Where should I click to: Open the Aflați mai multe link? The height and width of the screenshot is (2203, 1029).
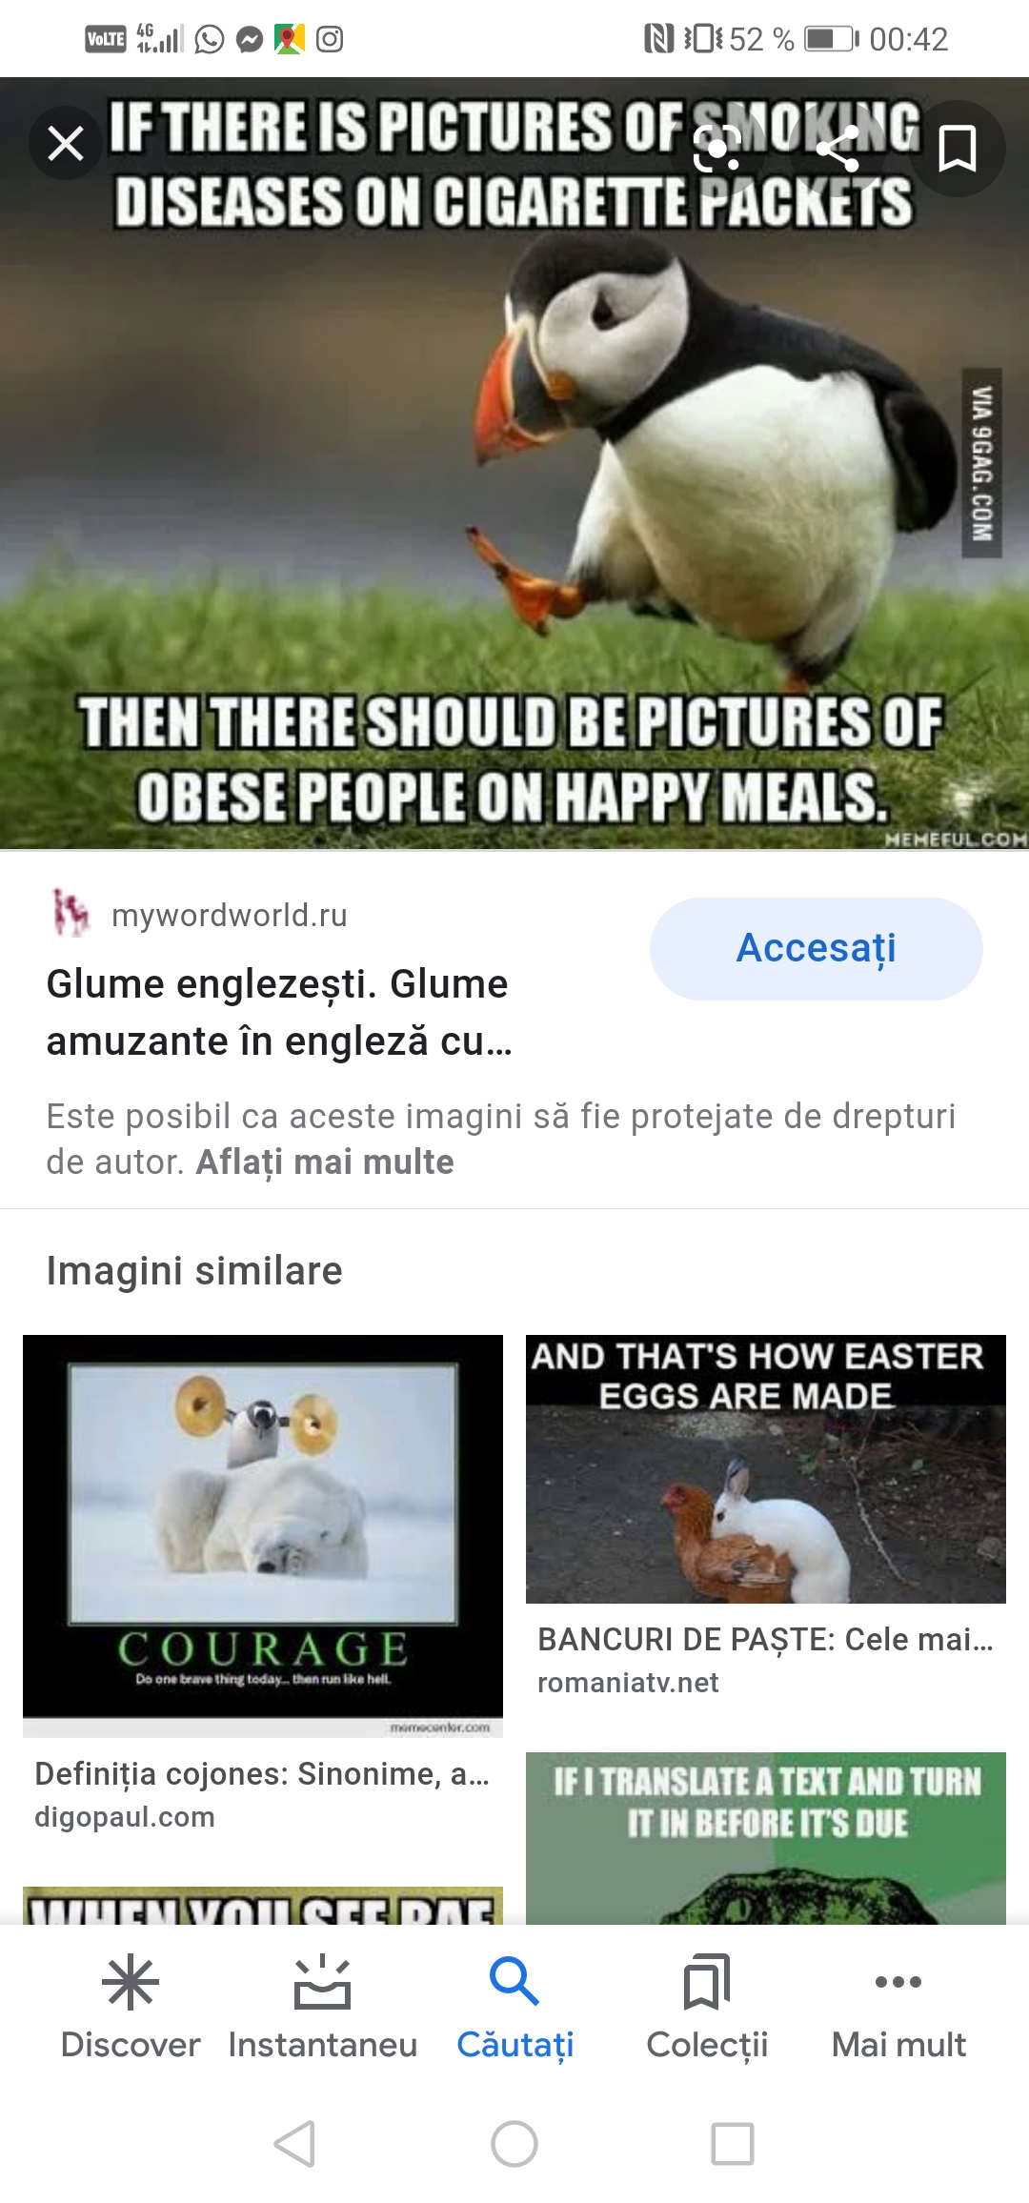(x=325, y=1162)
